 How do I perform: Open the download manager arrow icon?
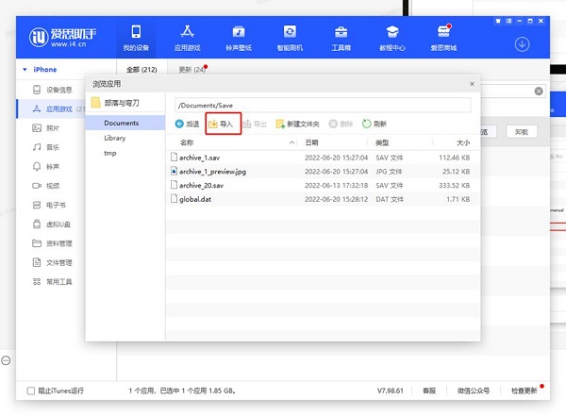522,44
